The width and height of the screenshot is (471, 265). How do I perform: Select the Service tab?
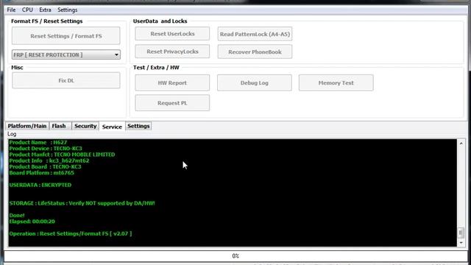click(x=112, y=127)
